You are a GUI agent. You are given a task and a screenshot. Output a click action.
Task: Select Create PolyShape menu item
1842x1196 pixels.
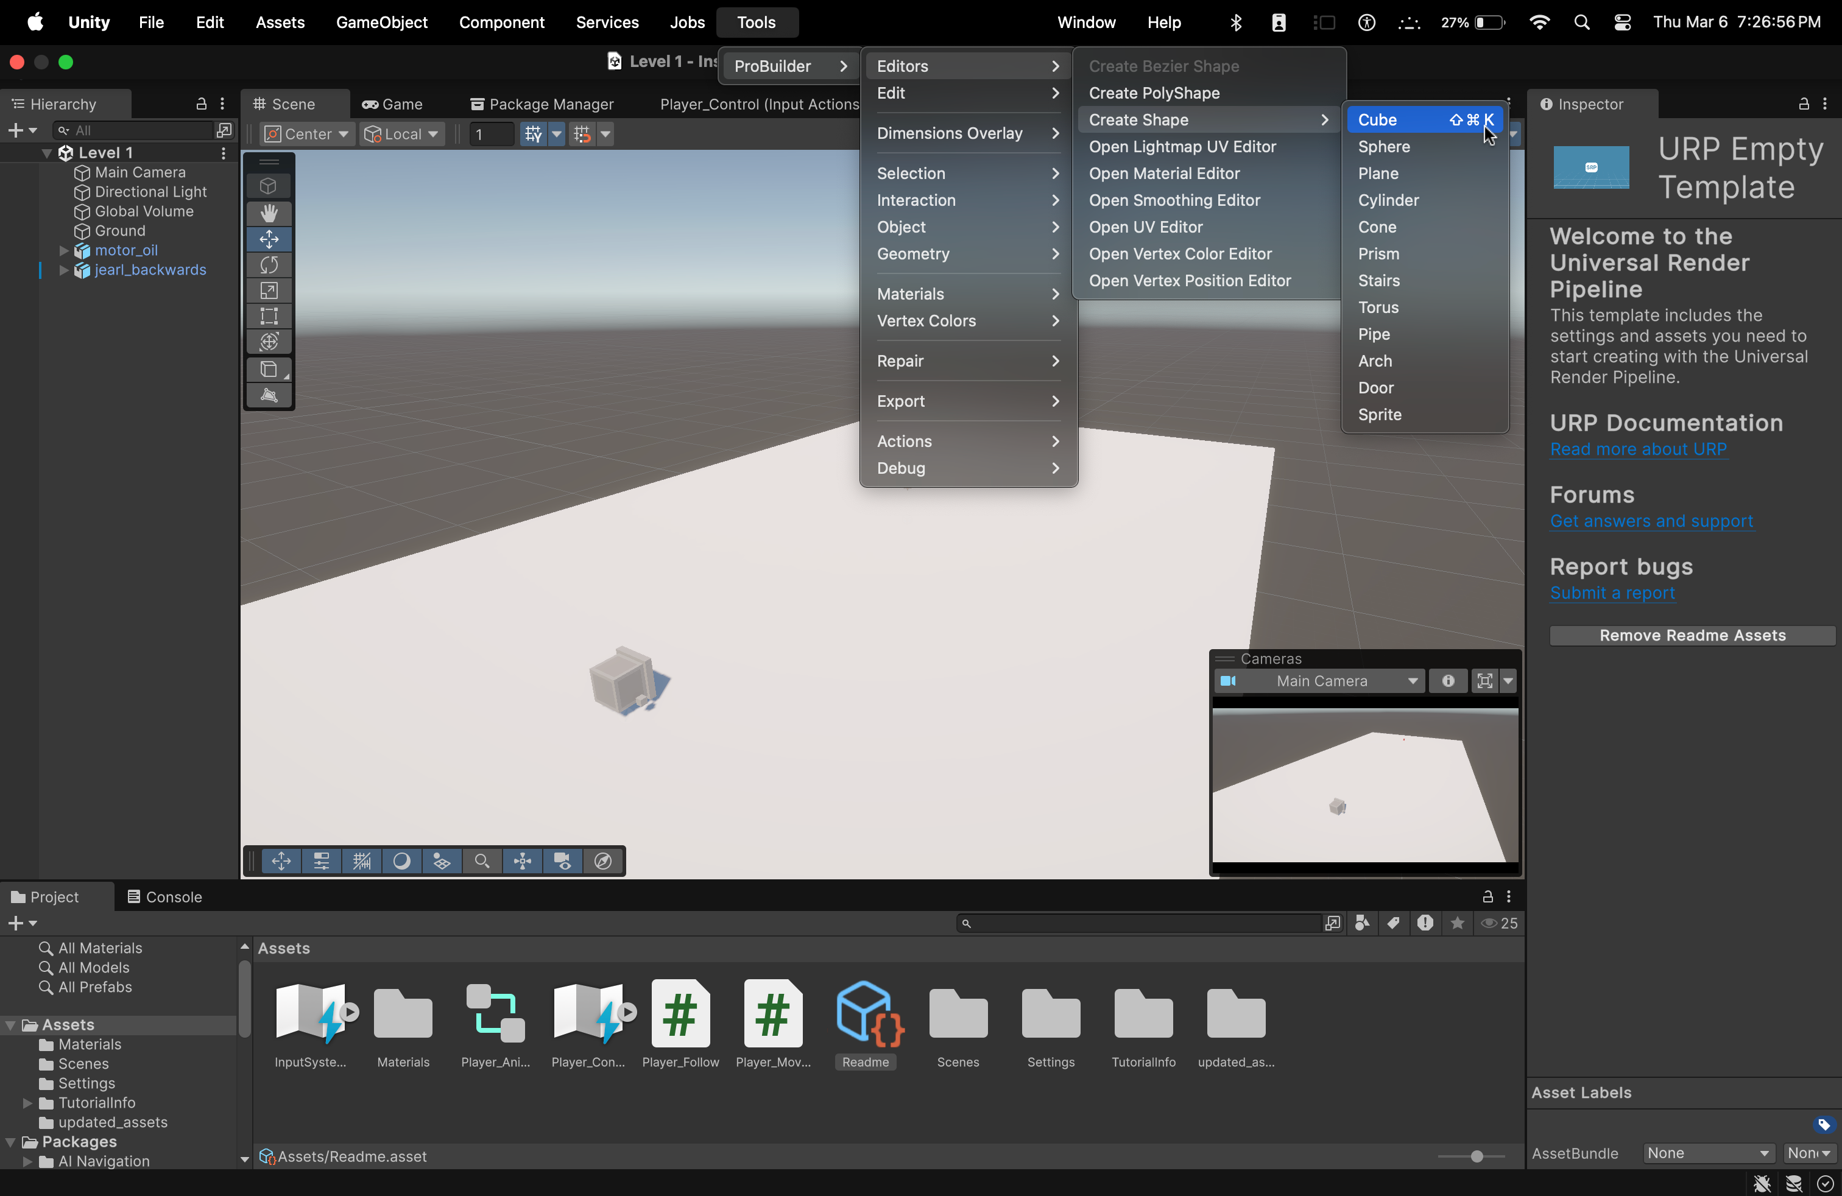coord(1208,93)
